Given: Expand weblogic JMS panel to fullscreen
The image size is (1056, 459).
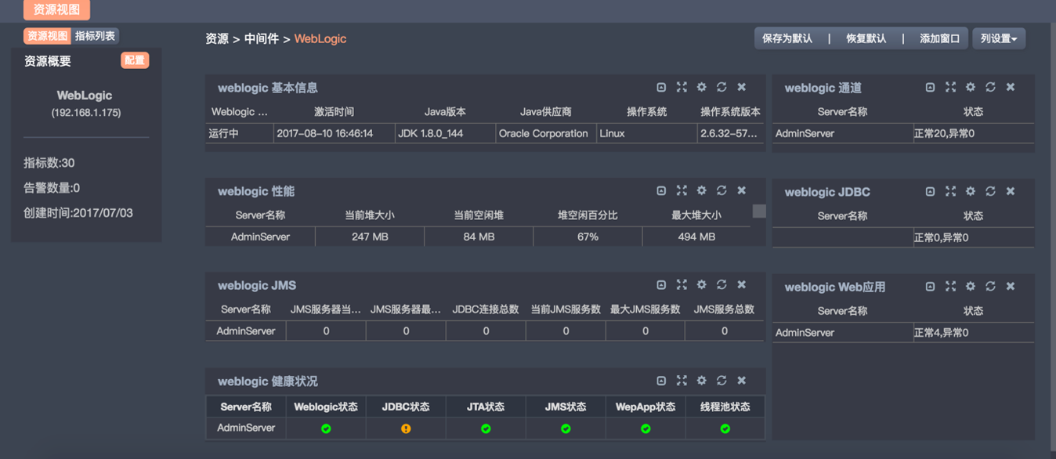Looking at the screenshot, I should tap(682, 285).
